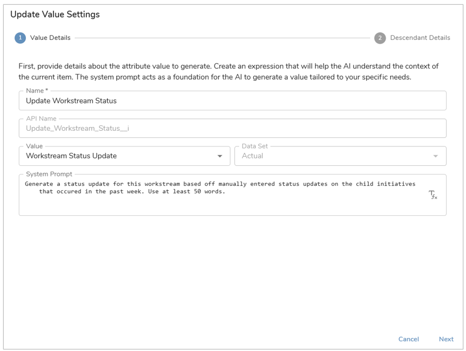Viewport: 466px width, 351px height.
Task: Click the stepper line between steps
Action: [x=222, y=38]
